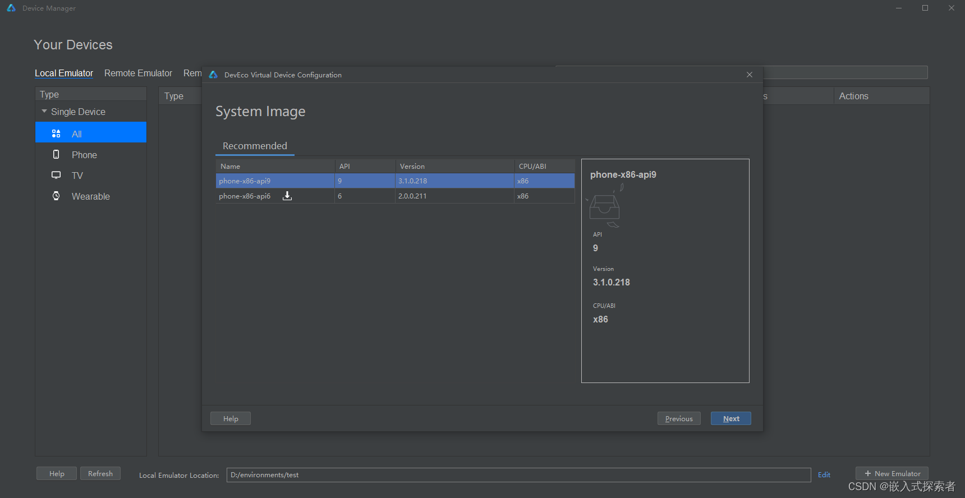Click the download icon beside phone-x86-api6
This screenshot has height=498, width=965.
(287, 196)
